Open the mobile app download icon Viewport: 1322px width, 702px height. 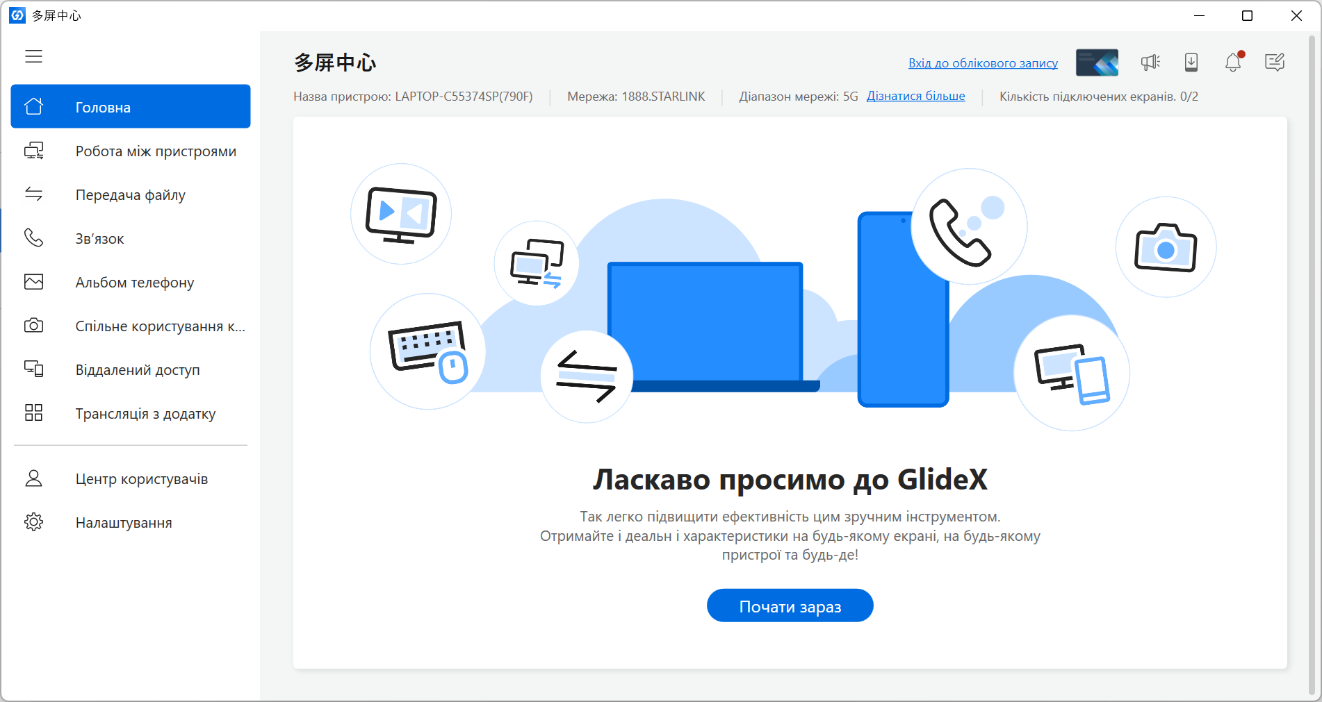[x=1191, y=62]
